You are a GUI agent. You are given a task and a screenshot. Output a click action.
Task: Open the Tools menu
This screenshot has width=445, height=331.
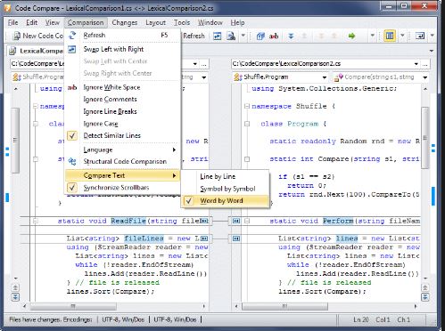(x=182, y=22)
